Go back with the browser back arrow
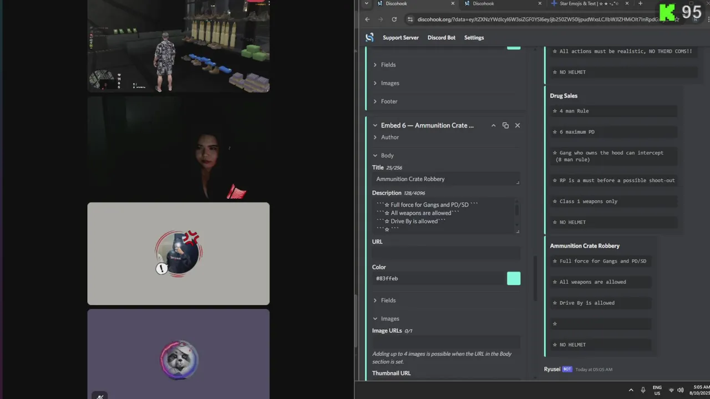Screen dimensions: 710x399 click(x=367, y=19)
